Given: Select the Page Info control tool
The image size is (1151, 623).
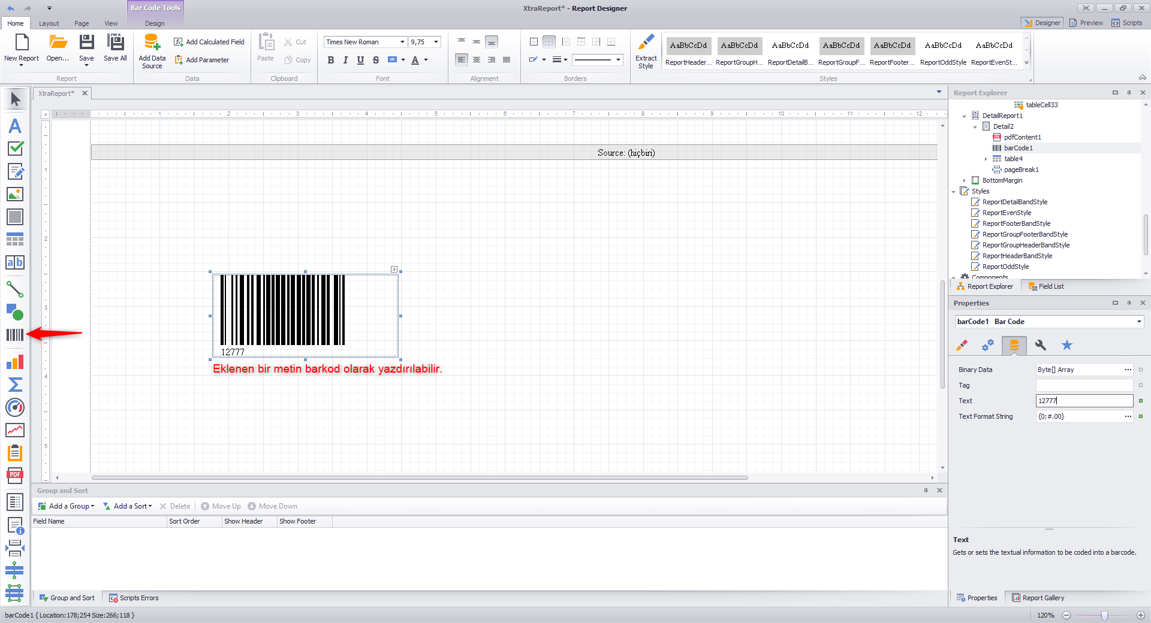Looking at the screenshot, I should [15, 525].
